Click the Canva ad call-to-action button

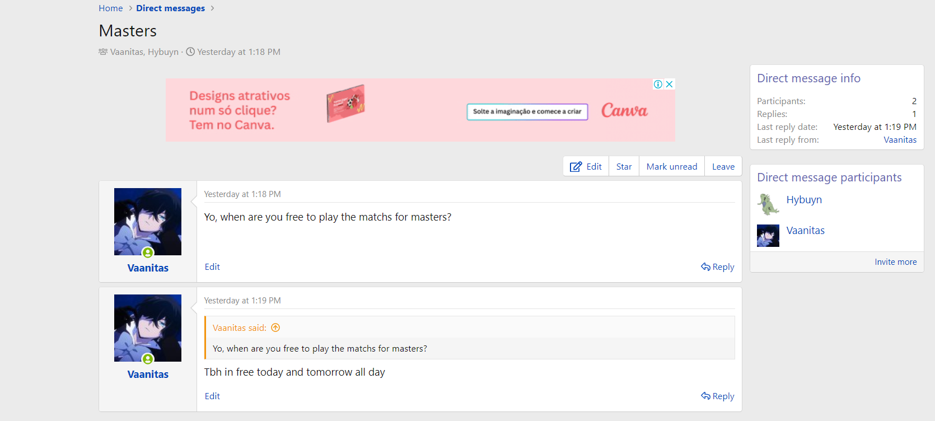point(527,111)
